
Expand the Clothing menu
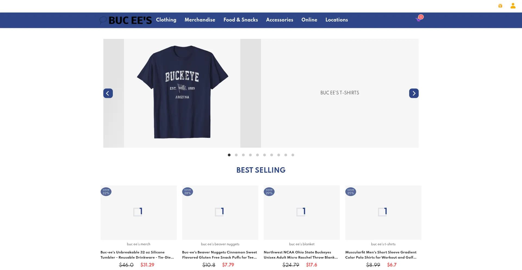[x=166, y=20]
